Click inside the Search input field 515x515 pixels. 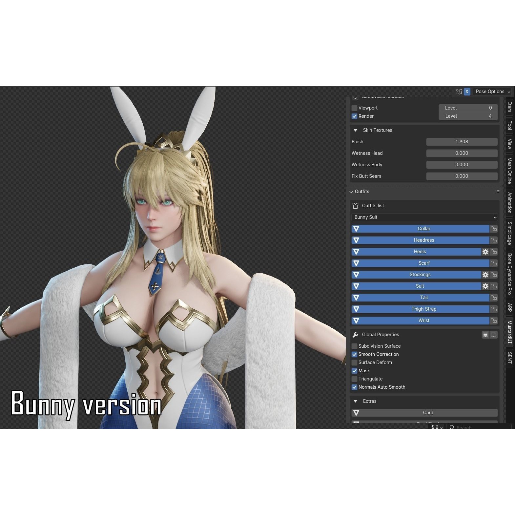pyautogui.click(x=479, y=427)
